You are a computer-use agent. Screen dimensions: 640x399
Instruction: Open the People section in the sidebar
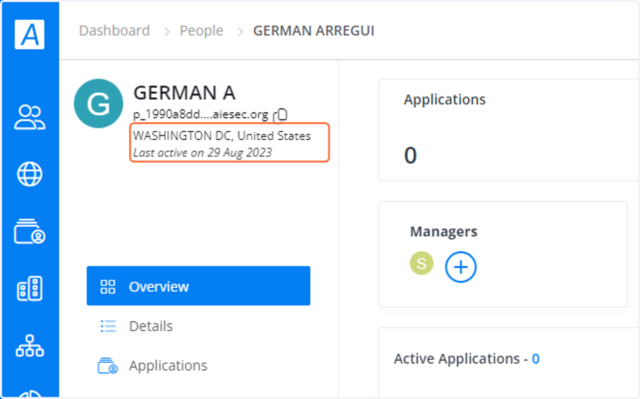(x=29, y=117)
